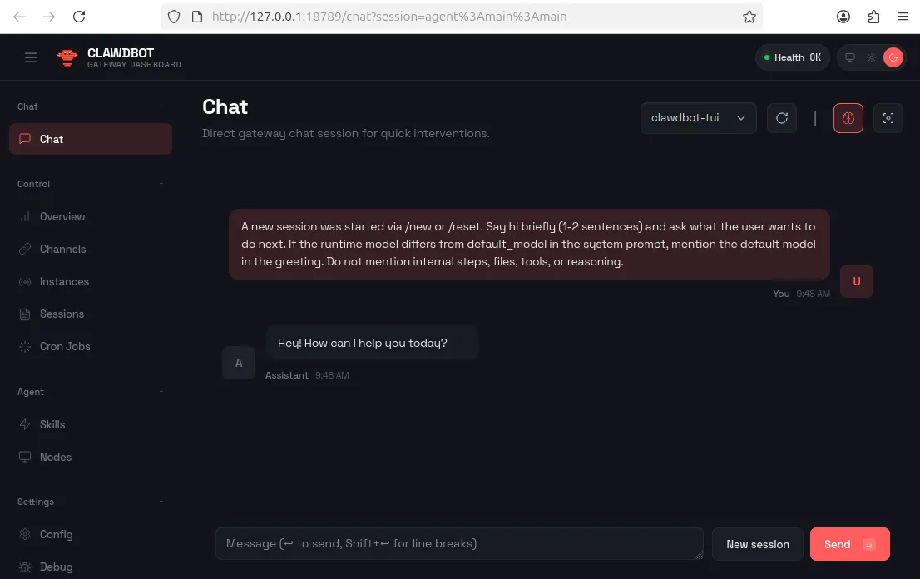Toggle the sidebar hamburger menu
Screen dimensions: 920x579
31,57
